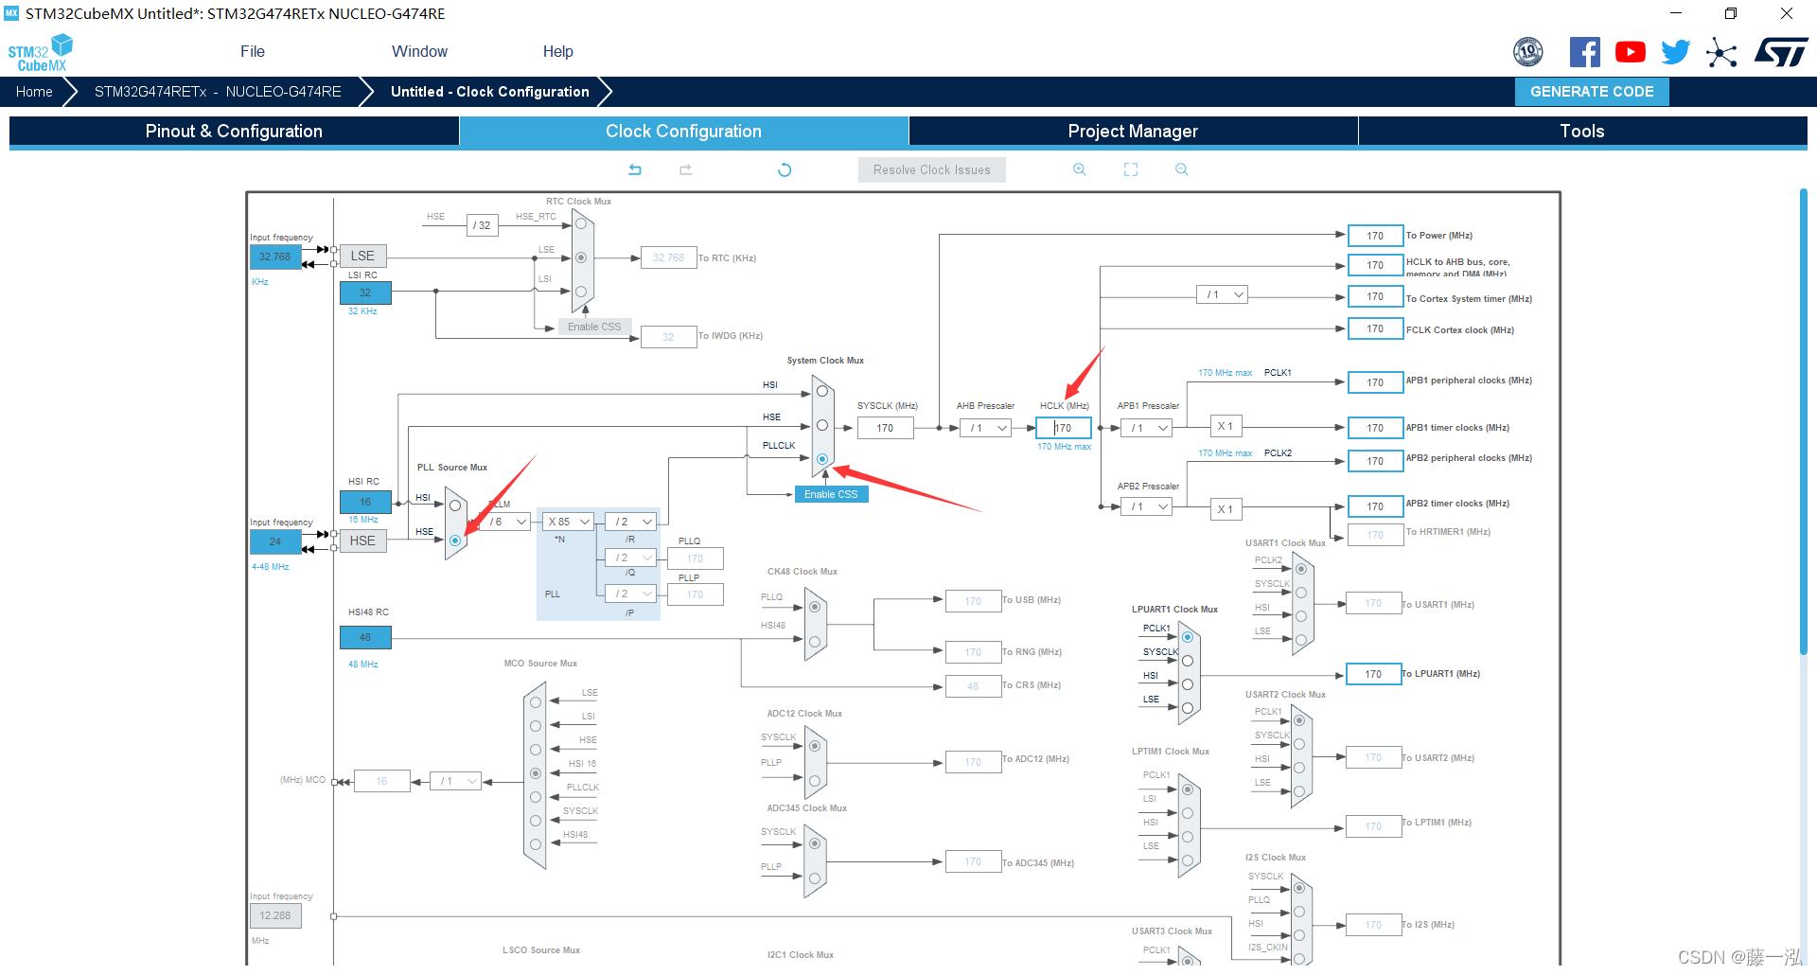Click the undo arrow in clock toolbar
This screenshot has height=975, width=1817.
tap(635, 169)
